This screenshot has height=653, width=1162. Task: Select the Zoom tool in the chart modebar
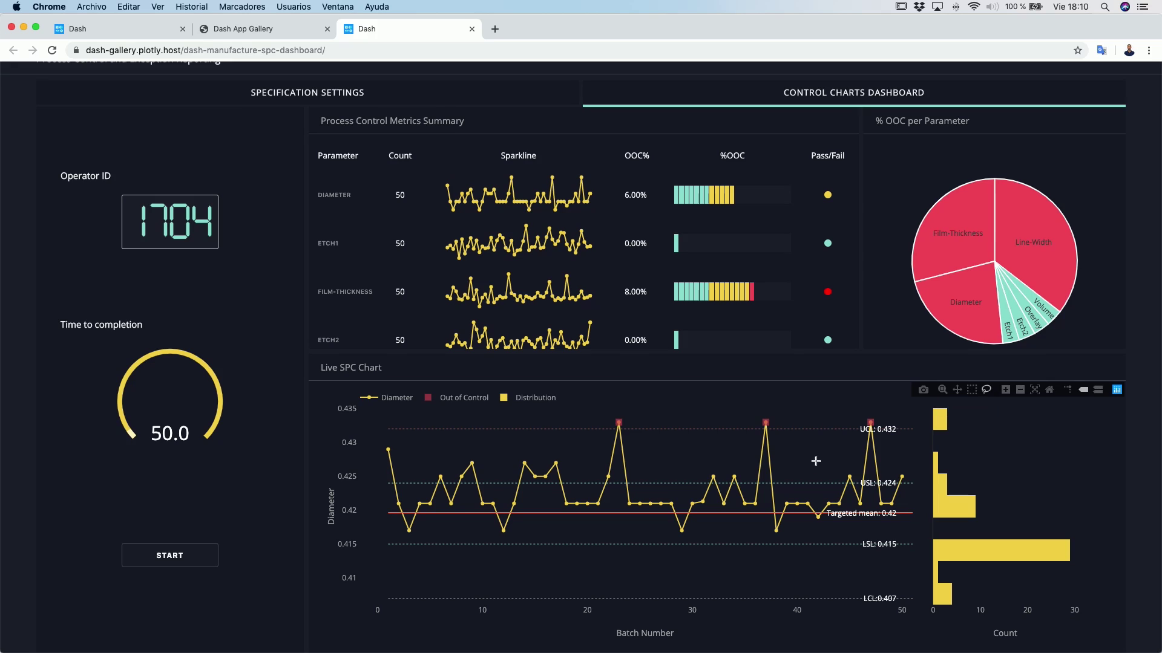click(x=942, y=390)
